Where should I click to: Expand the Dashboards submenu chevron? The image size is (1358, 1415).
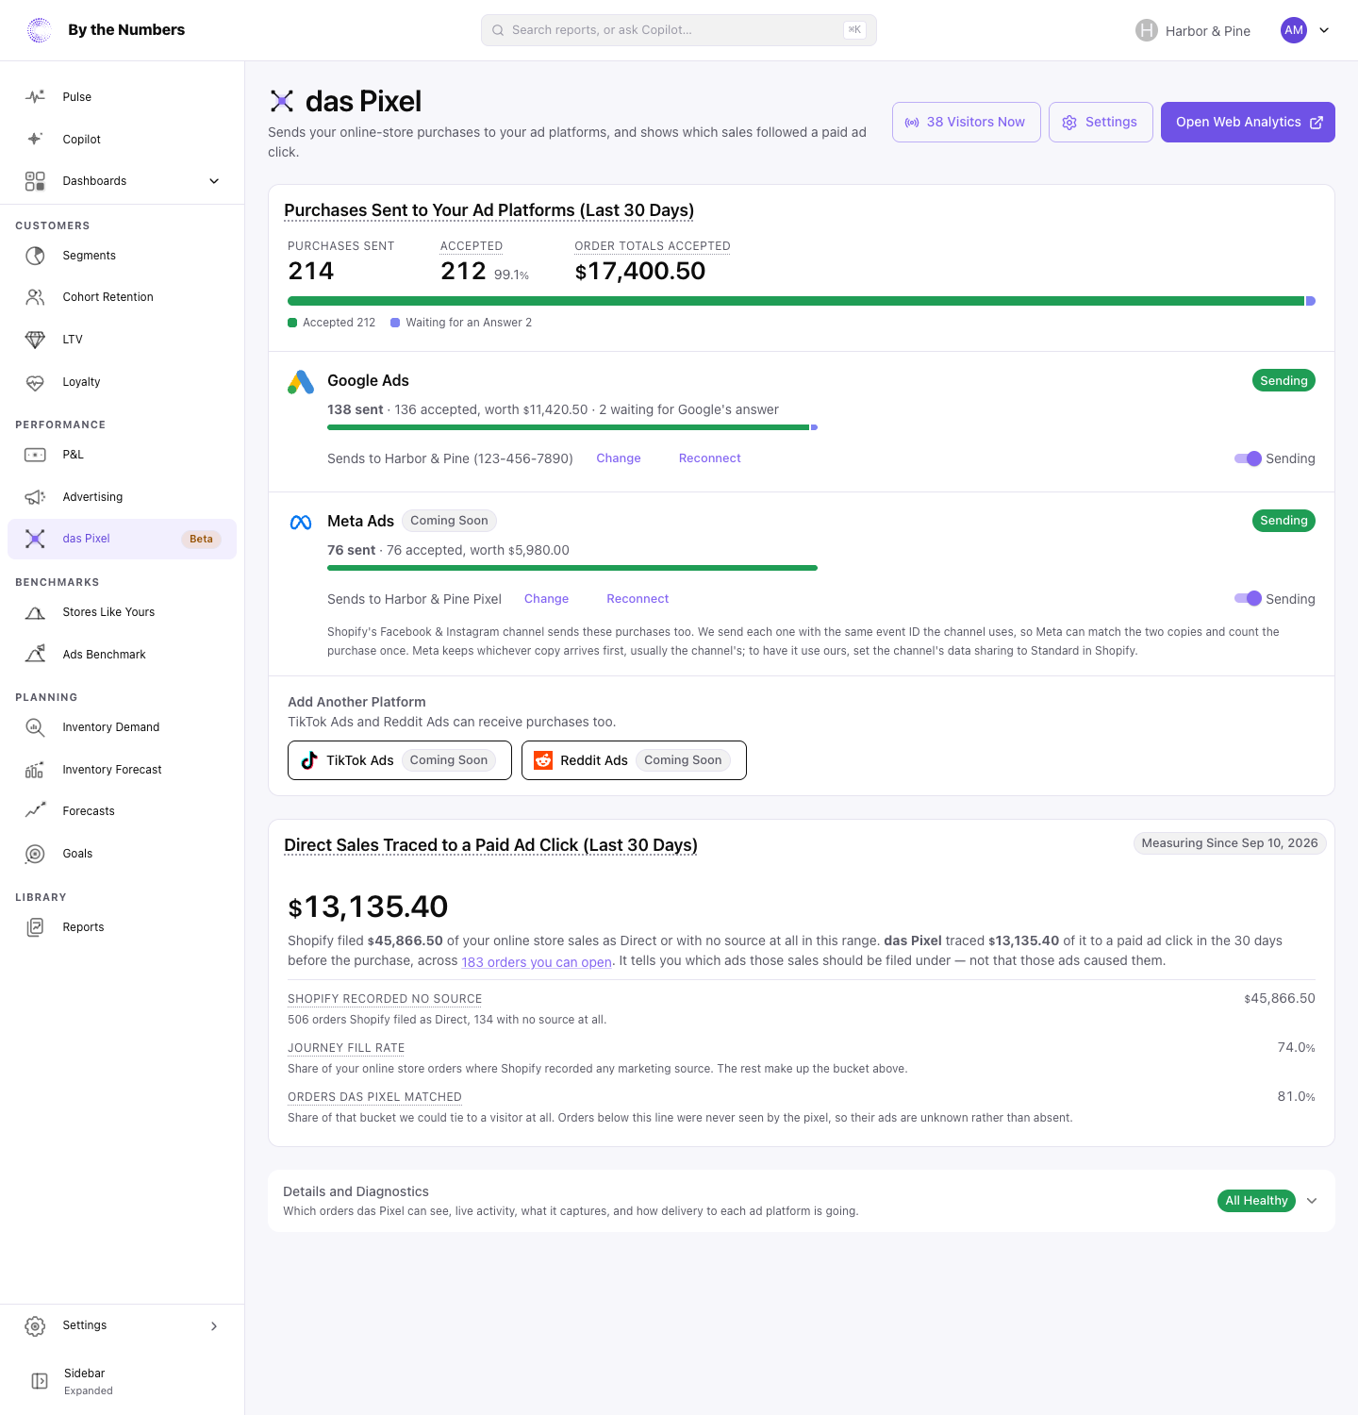[x=214, y=181]
